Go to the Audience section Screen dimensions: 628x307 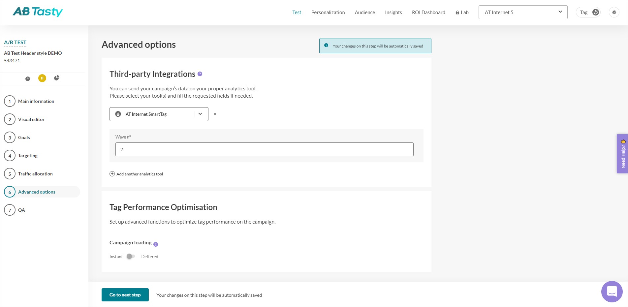tap(365, 13)
